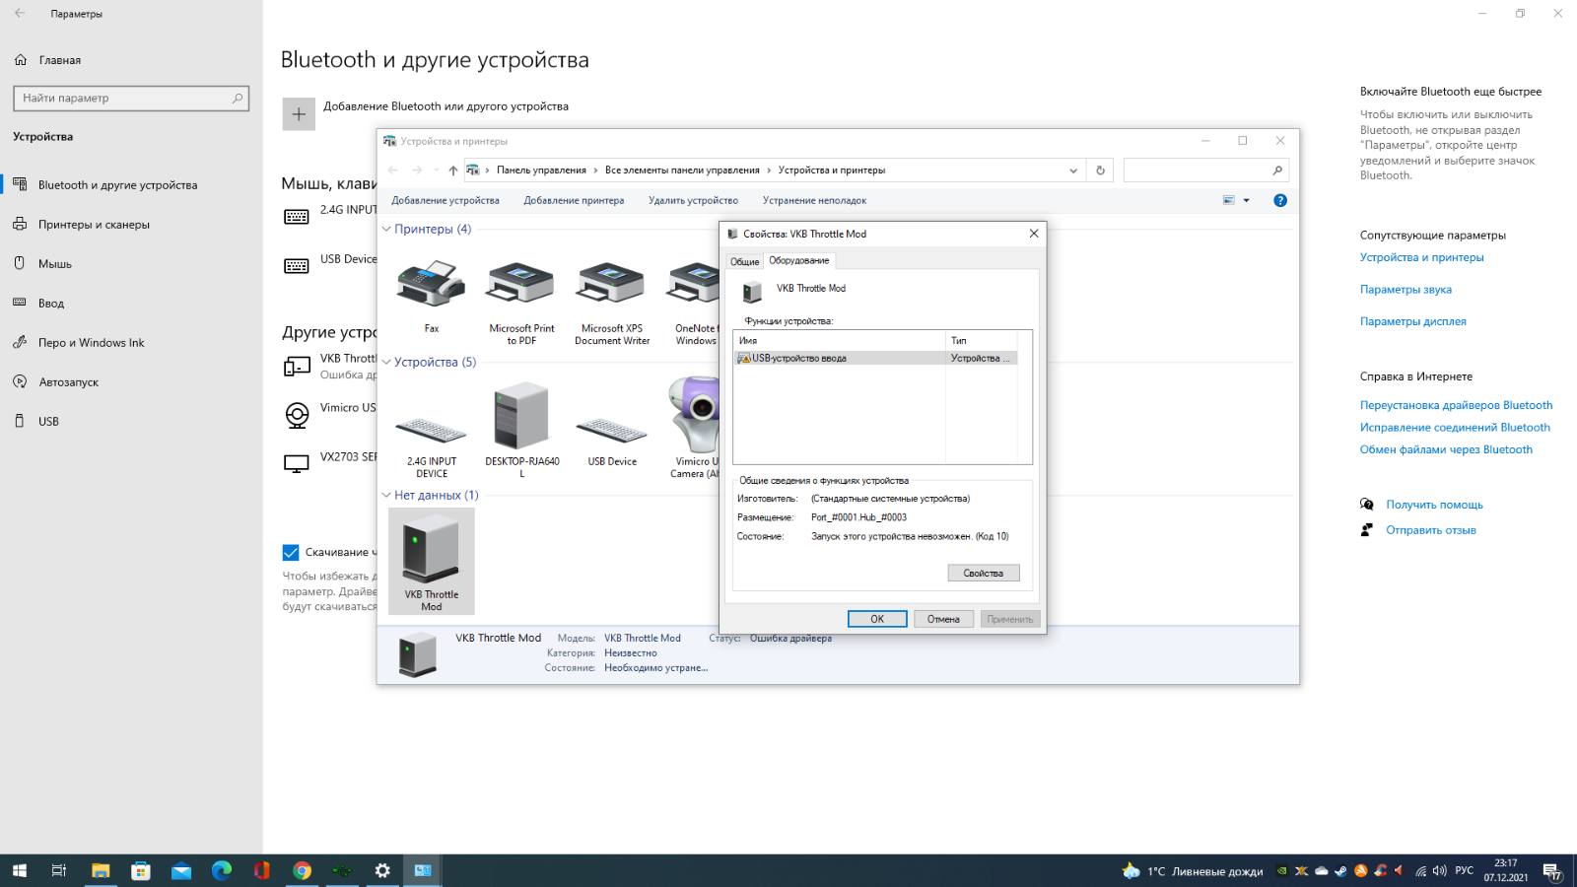Open the address bar history dropdown

pos(1073,171)
